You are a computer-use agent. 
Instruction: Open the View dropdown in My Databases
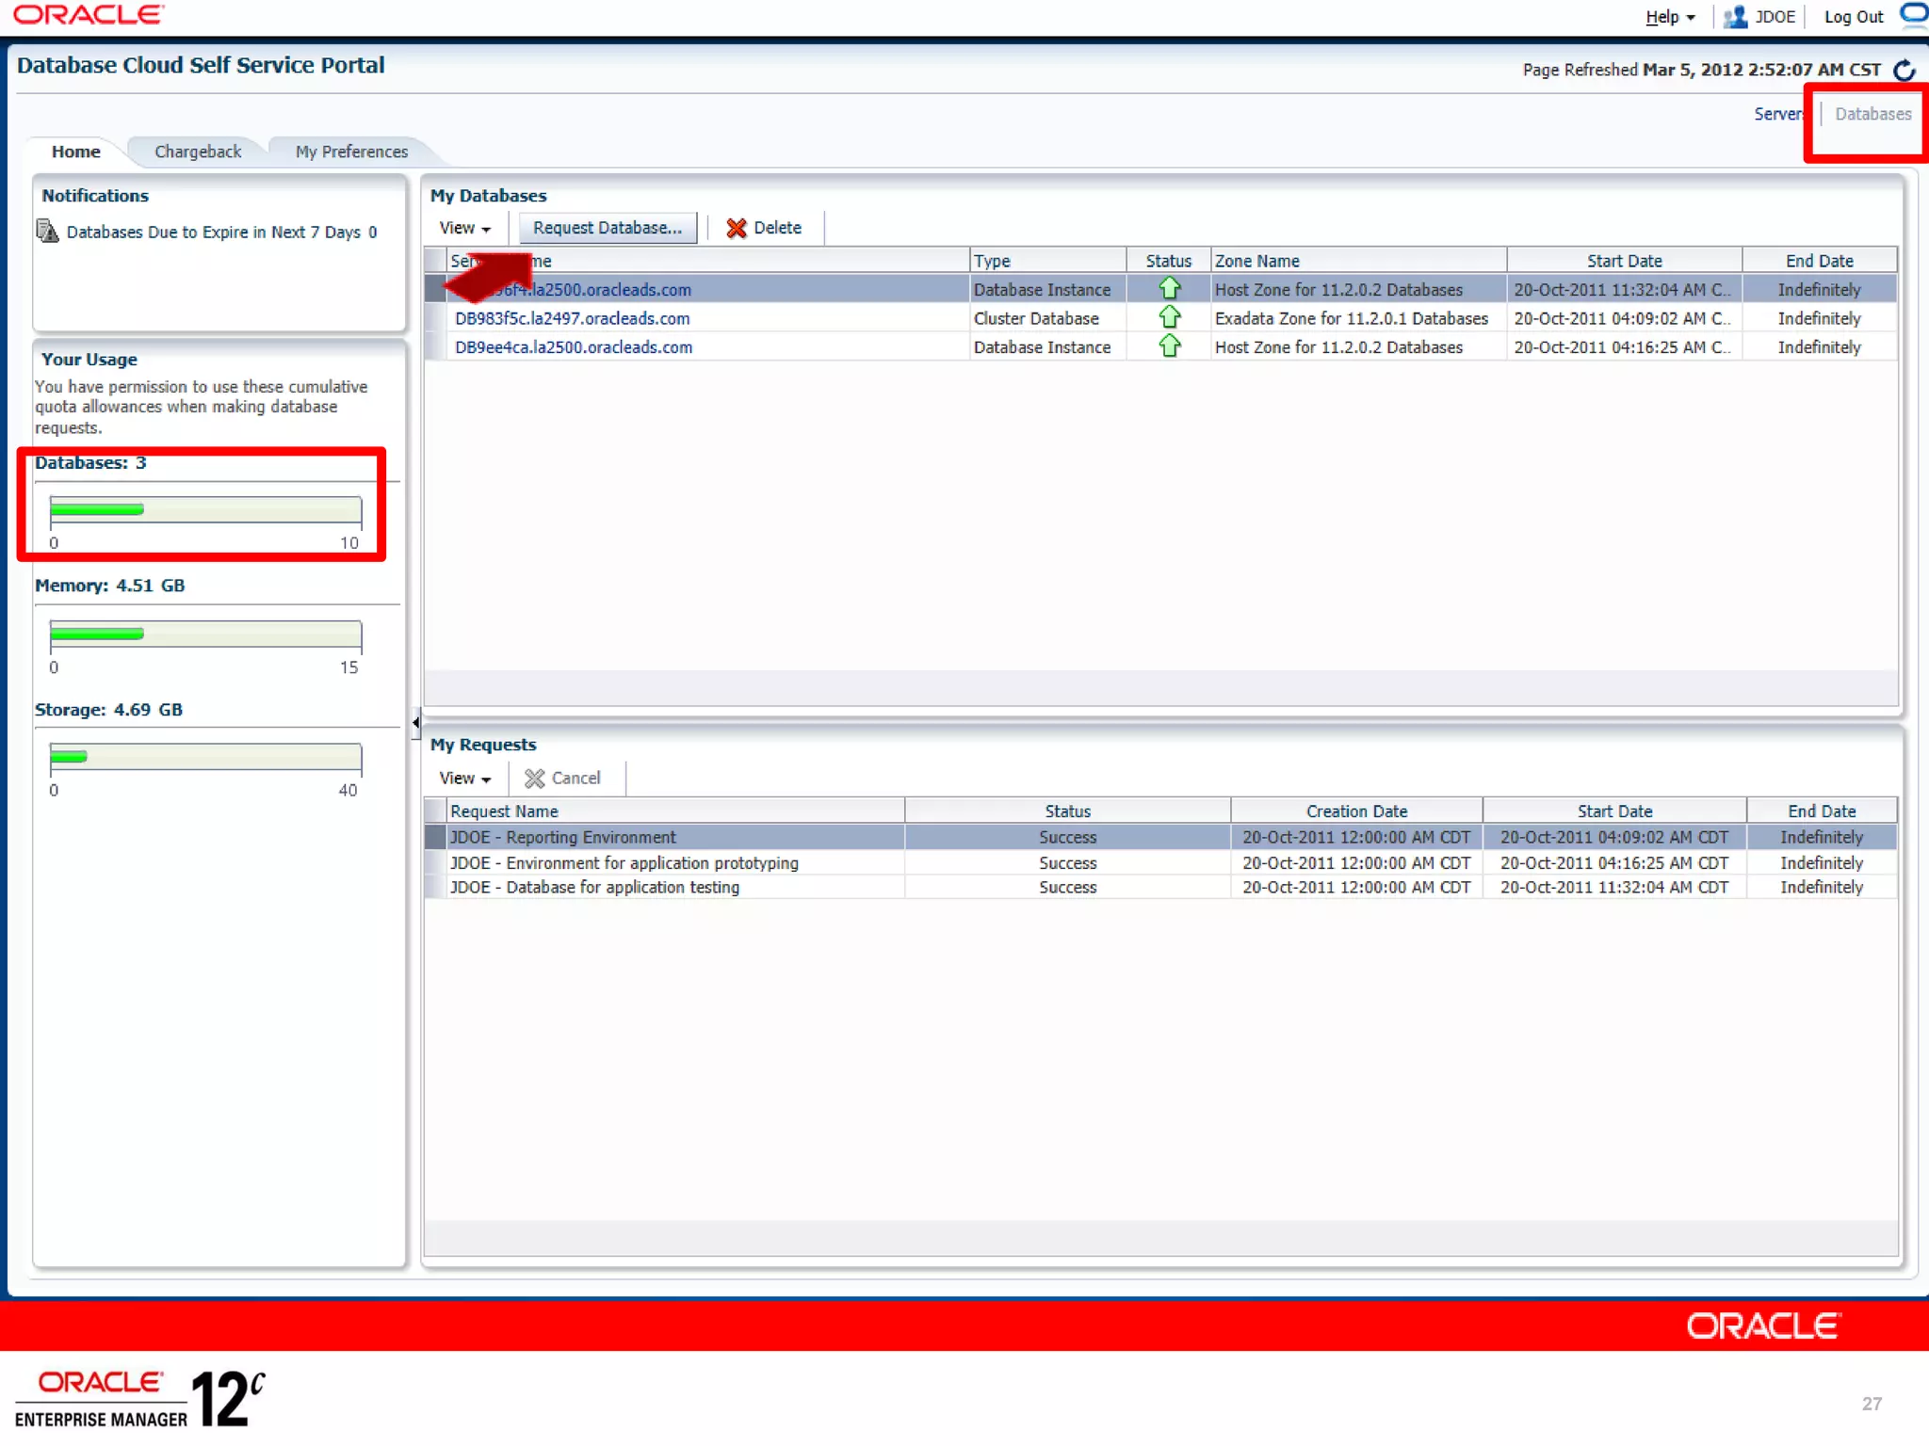point(464,228)
